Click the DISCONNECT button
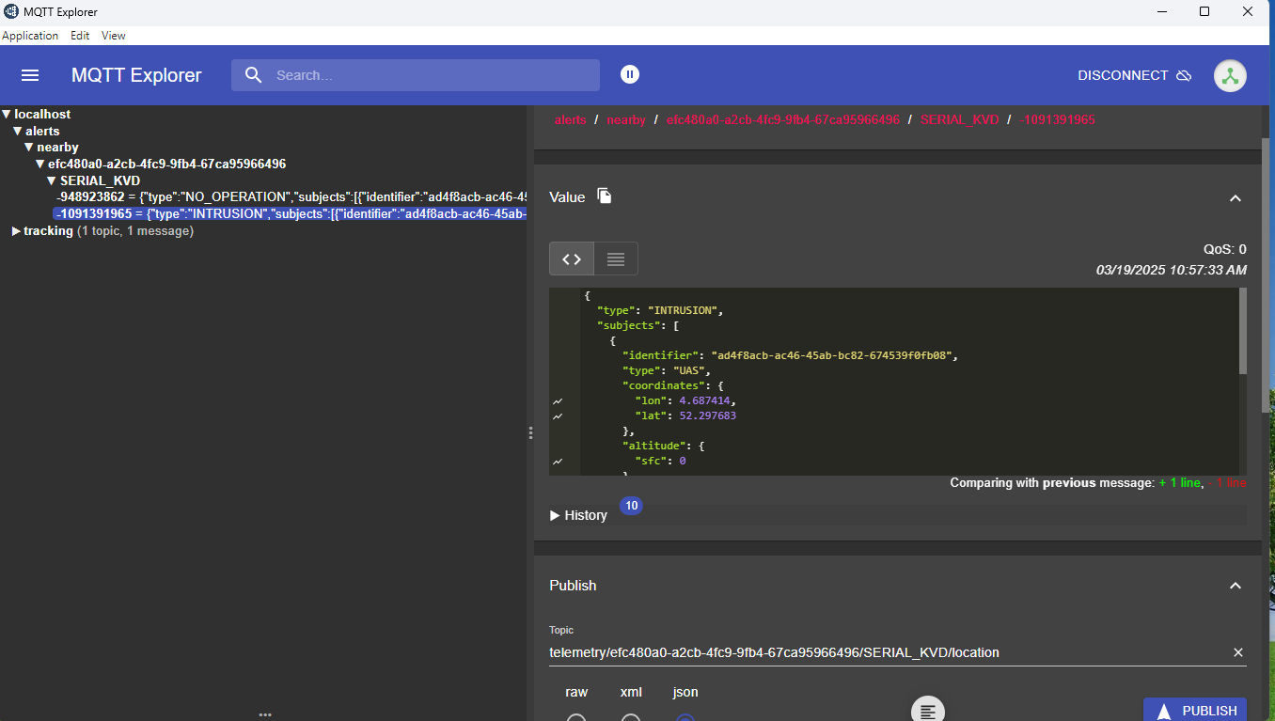1275x721 pixels. [1125, 75]
